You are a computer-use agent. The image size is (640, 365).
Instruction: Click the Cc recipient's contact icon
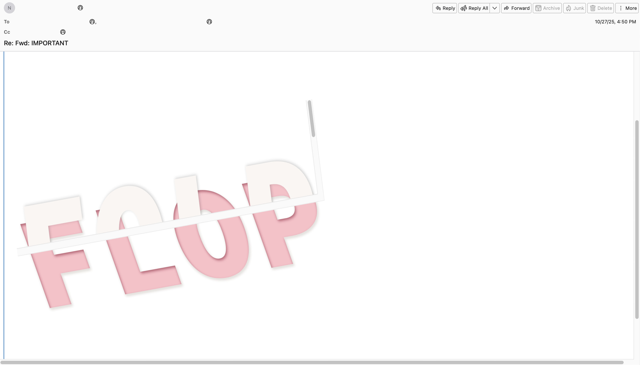pos(63,32)
